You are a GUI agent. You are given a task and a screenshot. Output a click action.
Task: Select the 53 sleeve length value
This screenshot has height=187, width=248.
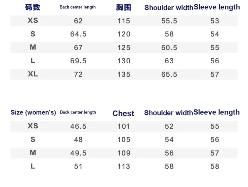(x=215, y=21)
